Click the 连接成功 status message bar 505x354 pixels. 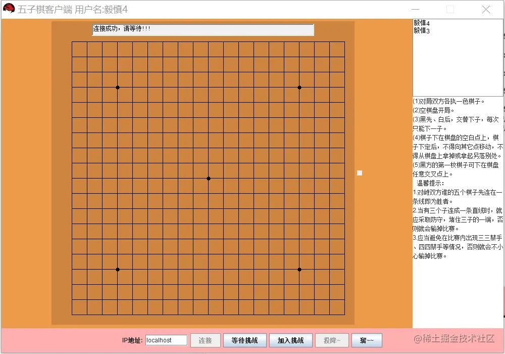click(x=202, y=30)
